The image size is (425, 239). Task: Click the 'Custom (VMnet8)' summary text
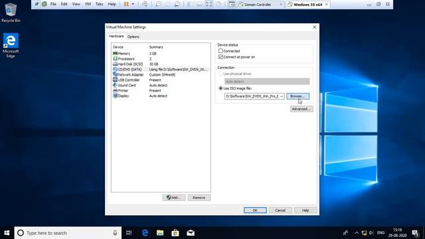click(x=162, y=75)
